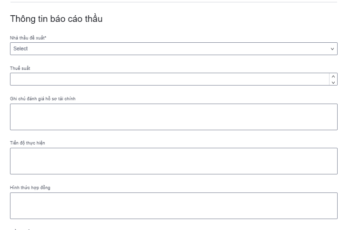Open the Nhà thầu đề xuất Select dropdown
The height and width of the screenshot is (230, 350).
coord(173,48)
